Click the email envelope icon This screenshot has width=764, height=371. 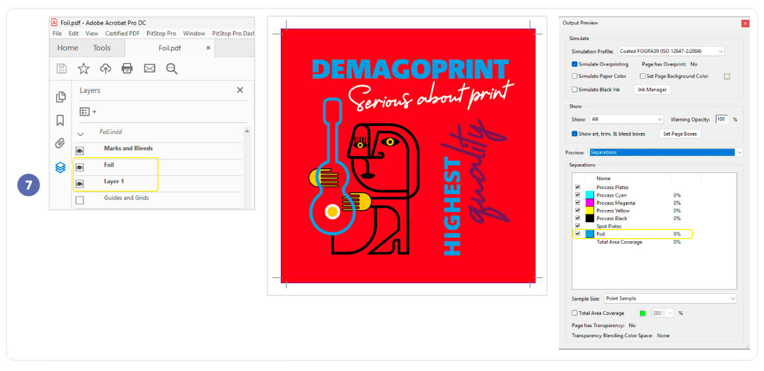click(150, 68)
